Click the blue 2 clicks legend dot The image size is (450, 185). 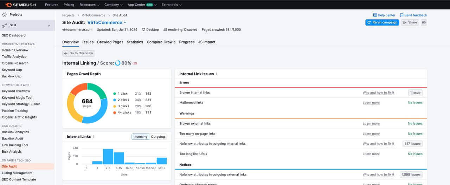pyautogui.click(x=115, y=100)
